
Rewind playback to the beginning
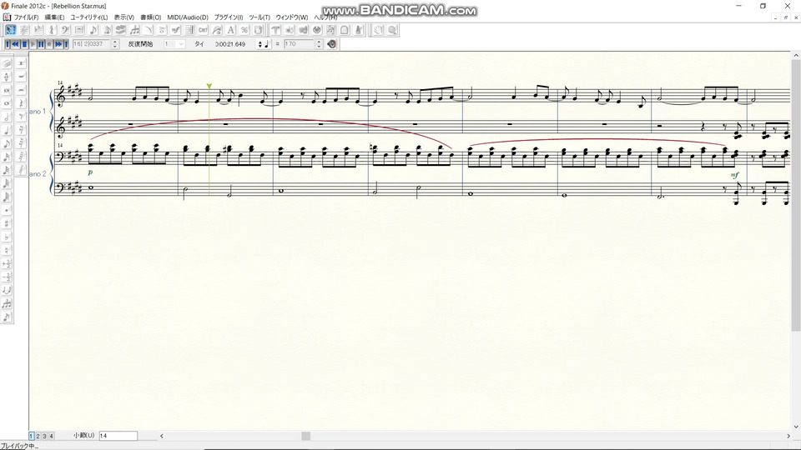[8, 44]
